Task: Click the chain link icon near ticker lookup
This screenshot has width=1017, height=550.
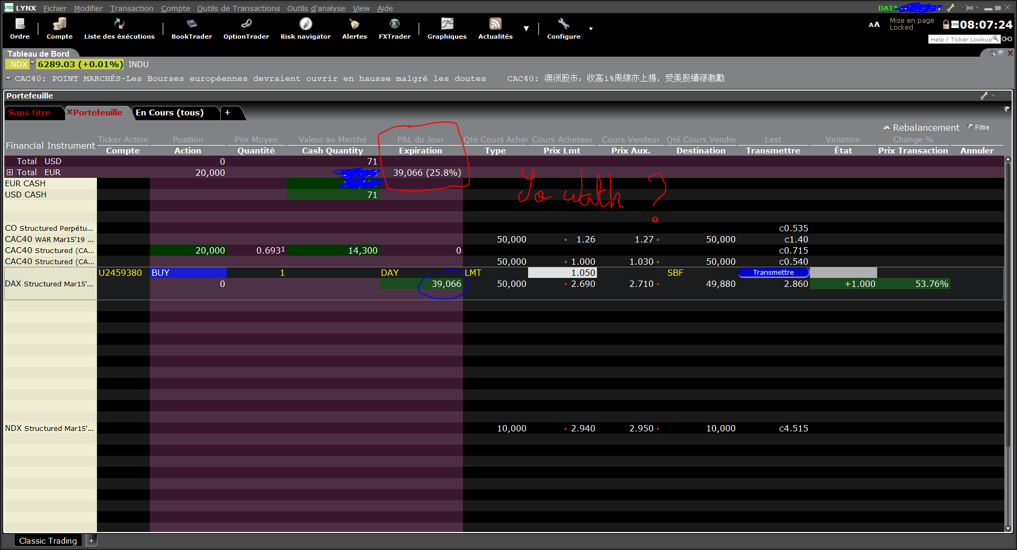Action: click(1007, 39)
